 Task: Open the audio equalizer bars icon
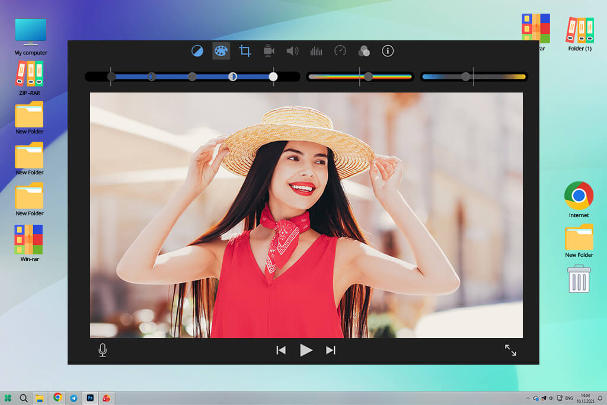[x=317, y=51]
